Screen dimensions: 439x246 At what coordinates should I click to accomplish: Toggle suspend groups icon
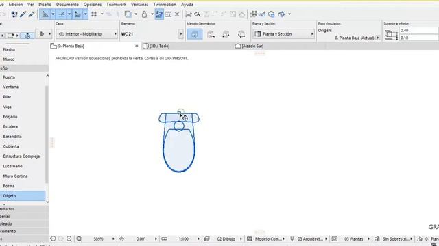point(159,14)
